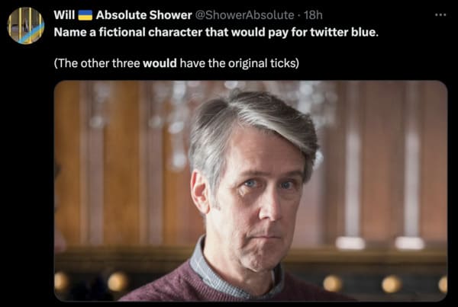Viewport: 458px width, 307px height.
Task: Click the round profile avatar picture
Action: 26,26
